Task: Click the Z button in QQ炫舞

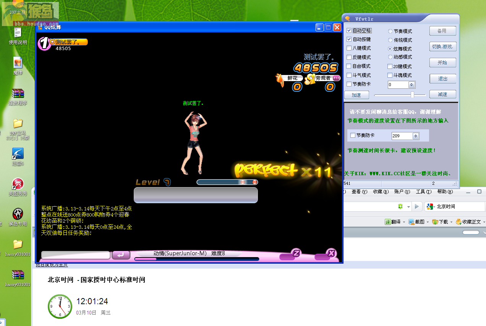Action: coord(296,253)
